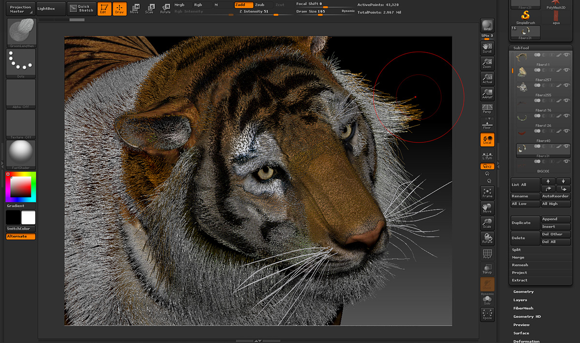Select the Move mode icon in top shelf
The height and width of the screenshot is (343, 580).
click(134, 9)
